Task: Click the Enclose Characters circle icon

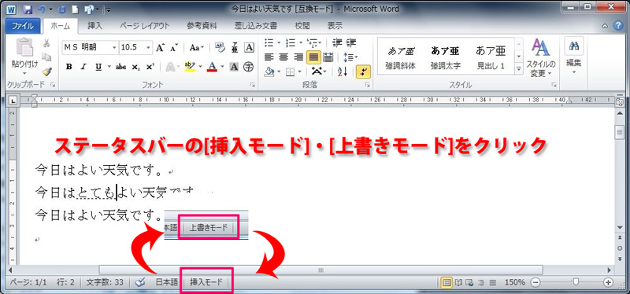Action: pos(249,67)
